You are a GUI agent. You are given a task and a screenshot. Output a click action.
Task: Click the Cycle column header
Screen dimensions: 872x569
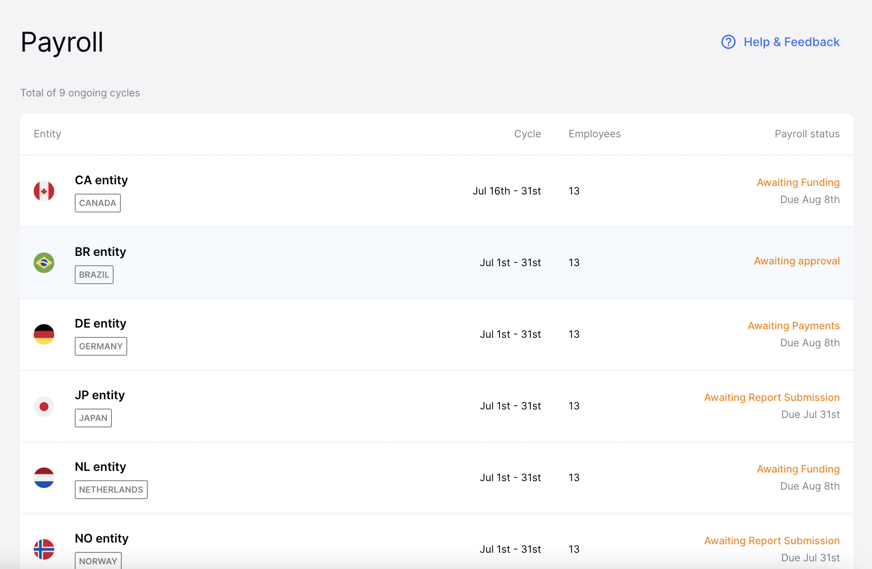[528, 134]
